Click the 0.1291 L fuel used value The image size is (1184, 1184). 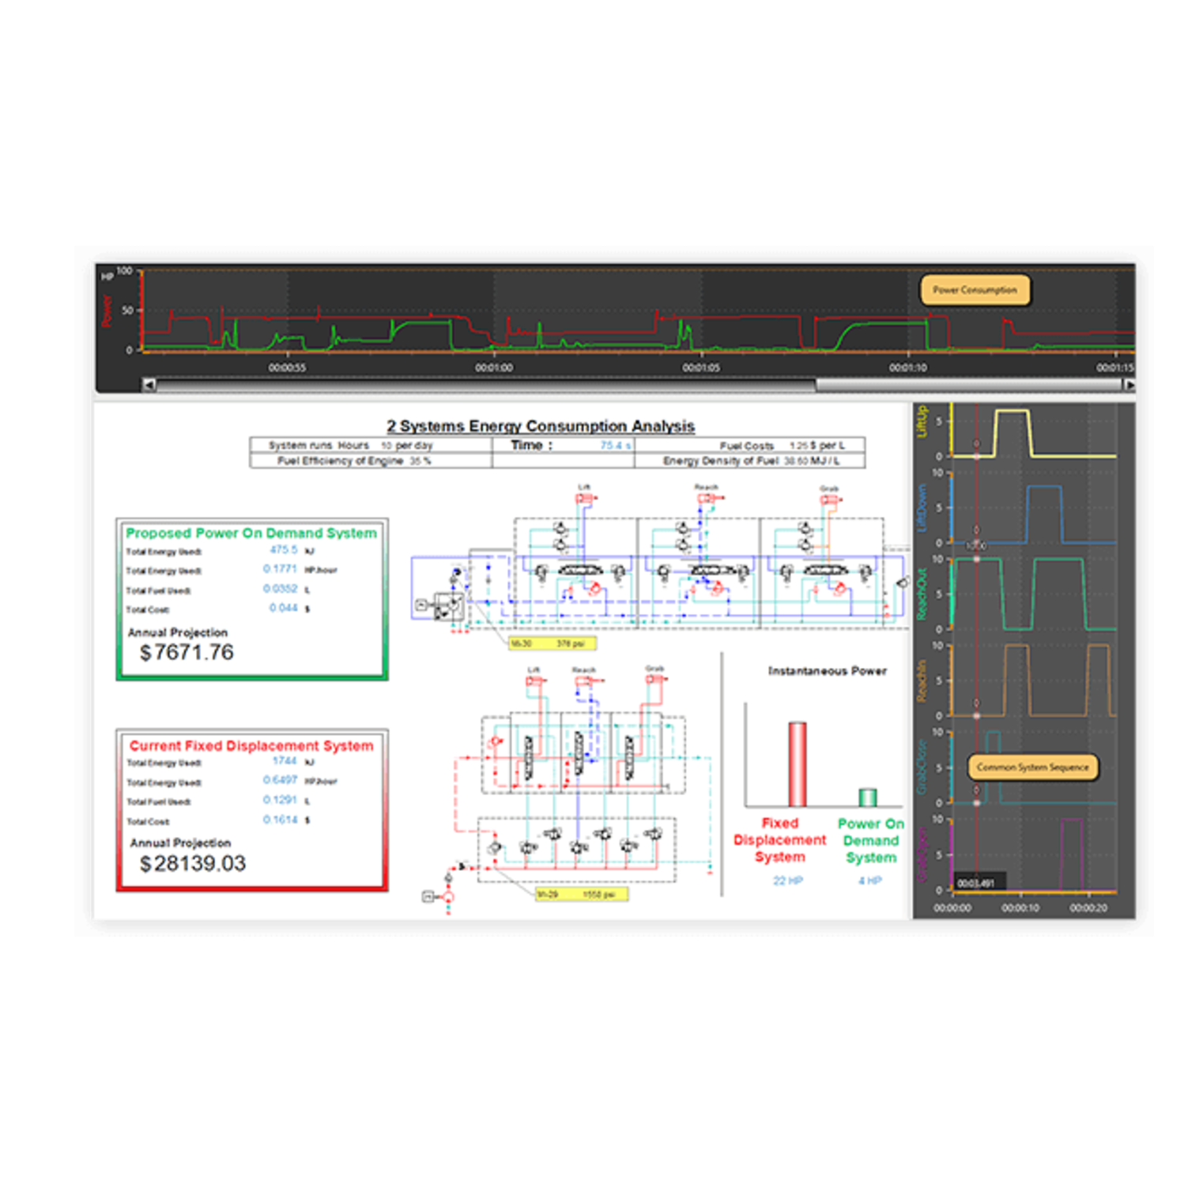(x=280, y=800)
